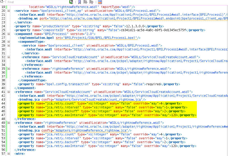The width and height of the screenshot is (228, 156).
Task: Collapse the wire element at line 57
Action: pyautogui.click(x=9, y=153)
